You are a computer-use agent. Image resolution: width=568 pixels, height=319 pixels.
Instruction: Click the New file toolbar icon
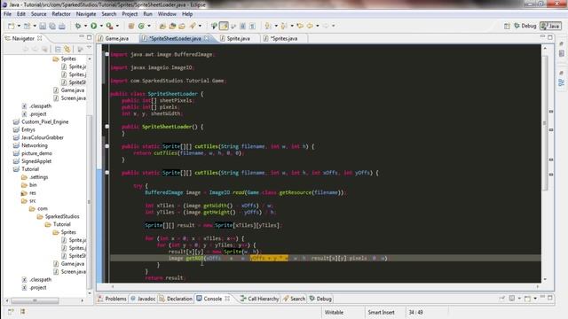coord(12,26)
